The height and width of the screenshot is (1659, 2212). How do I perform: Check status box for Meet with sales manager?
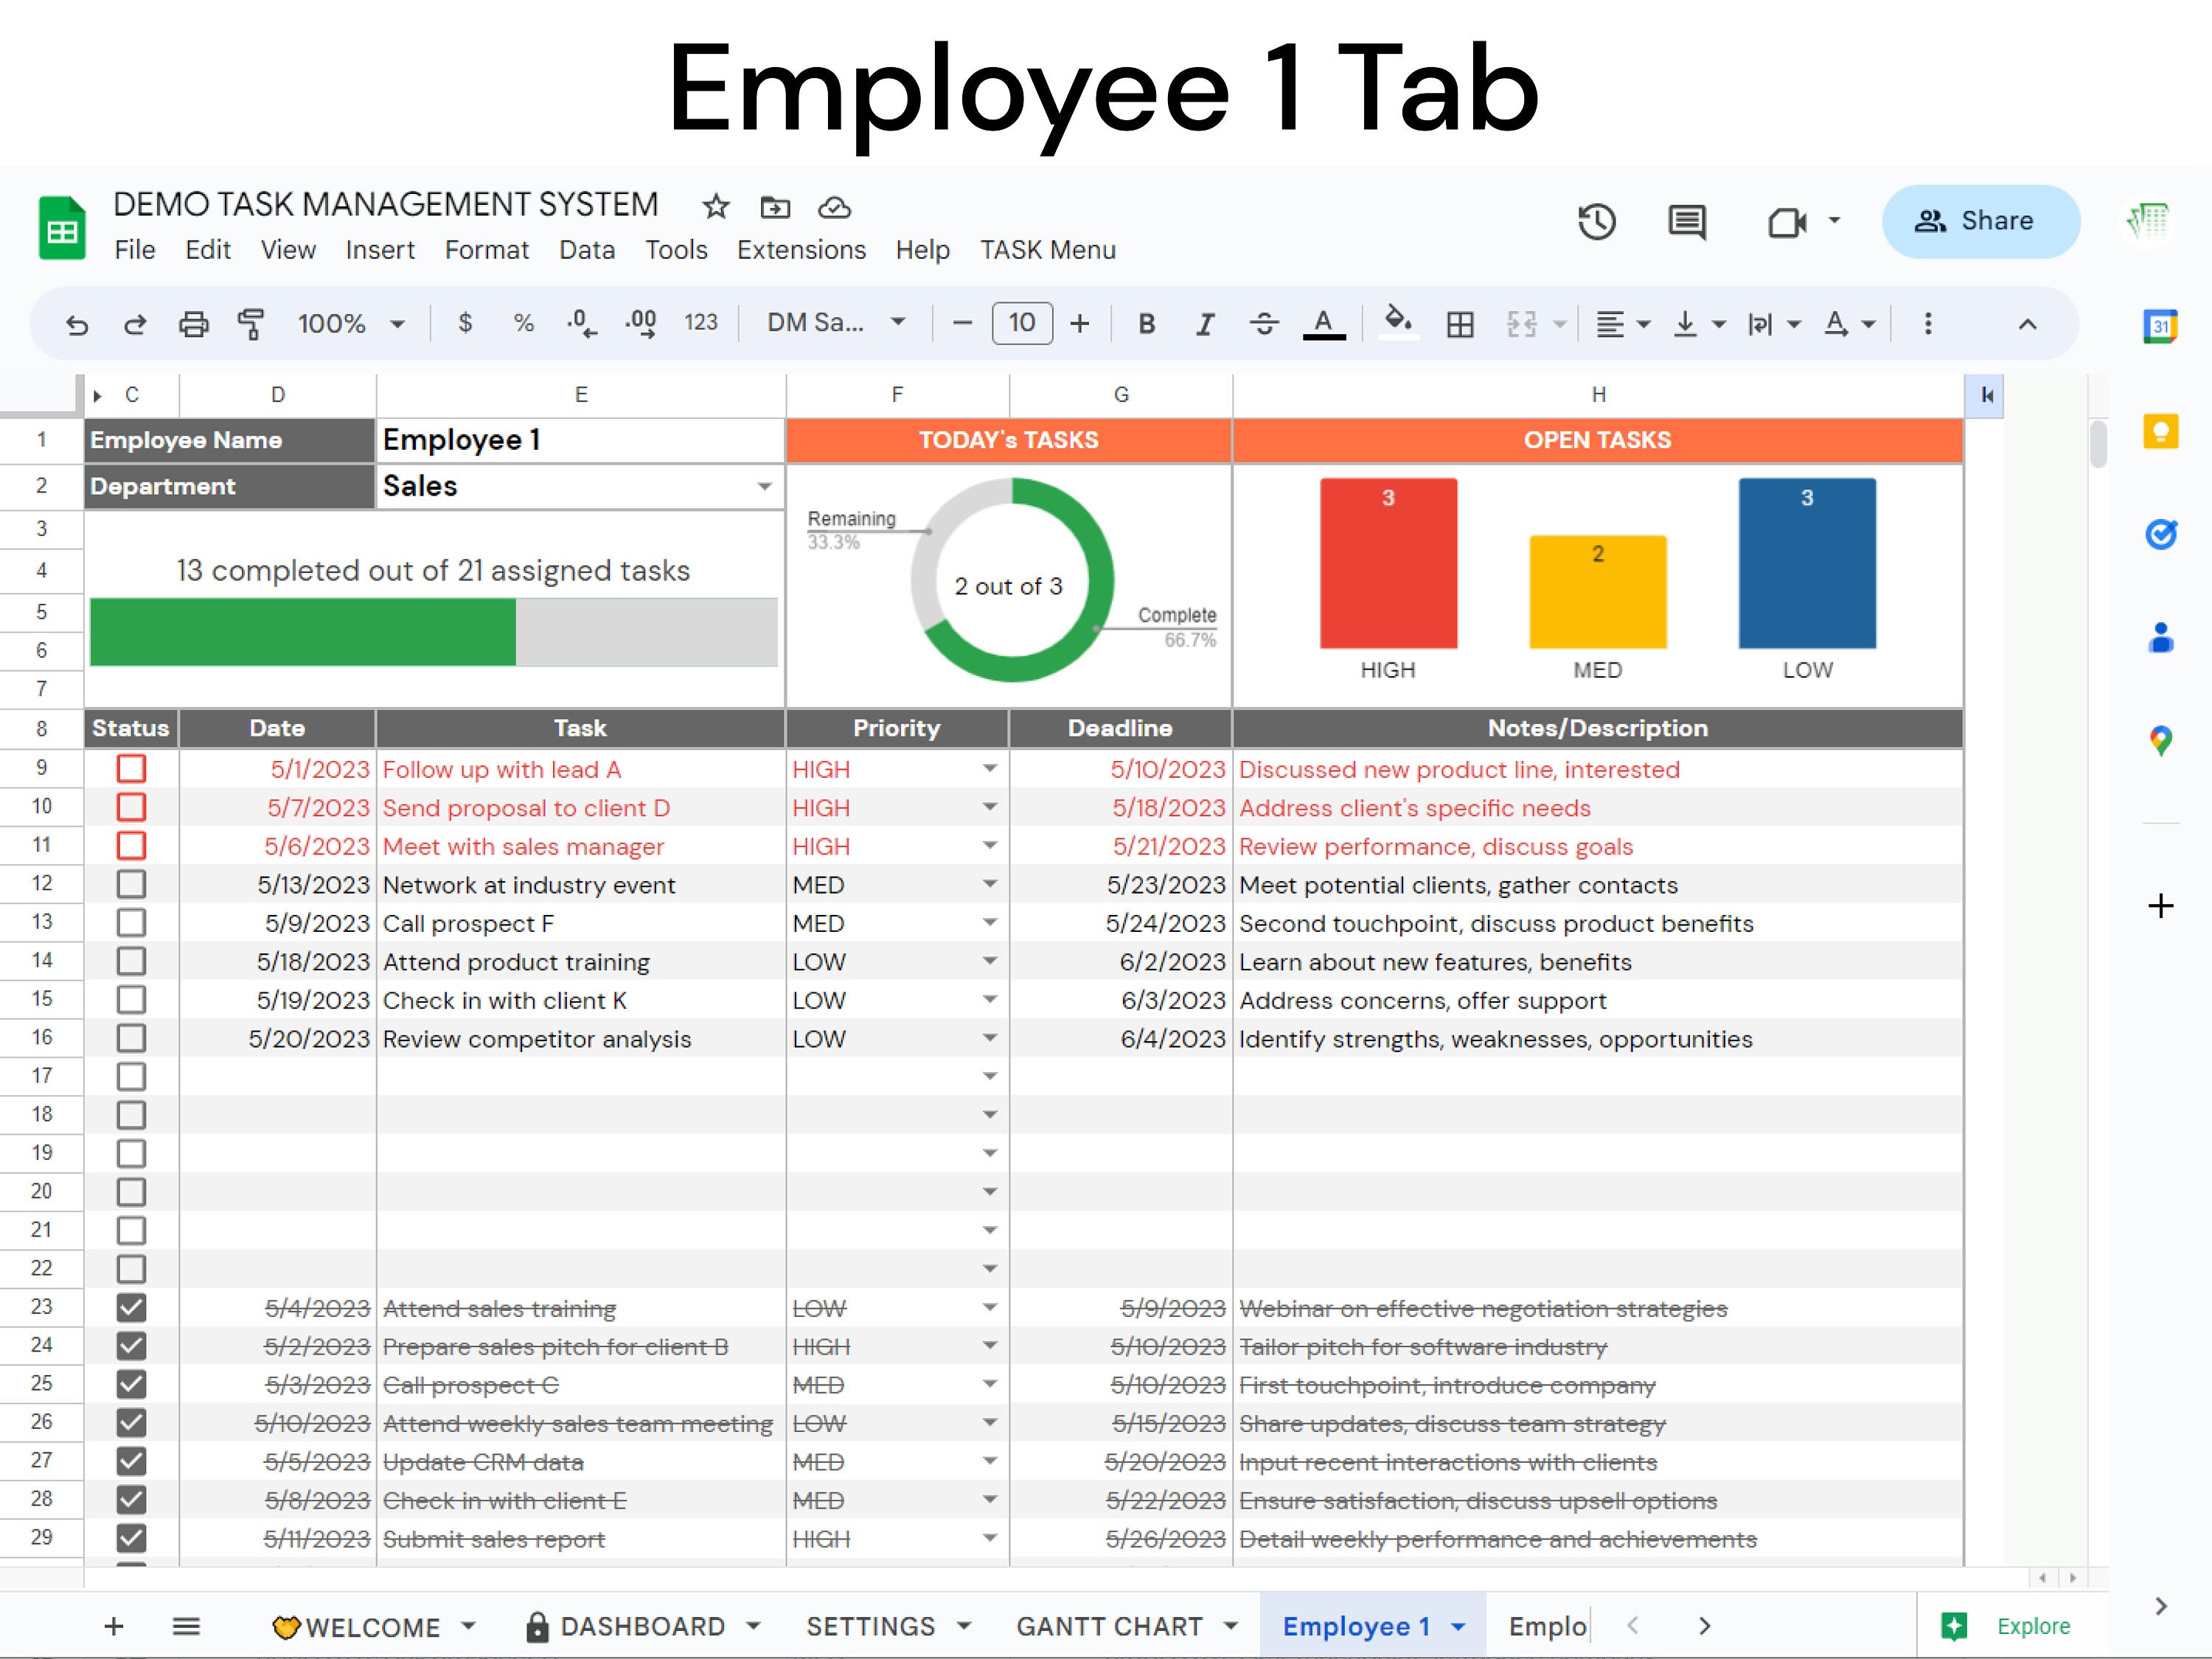[131, 846]
